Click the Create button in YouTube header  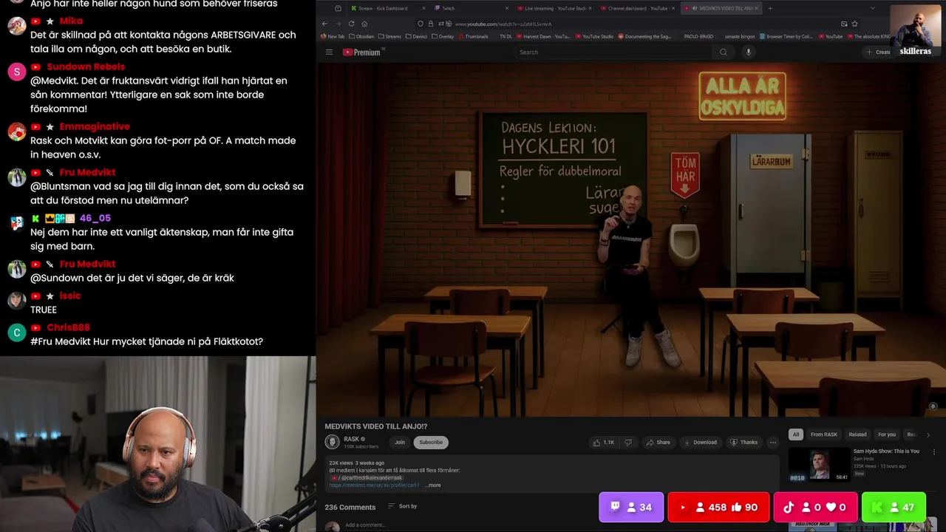(879, 52)
